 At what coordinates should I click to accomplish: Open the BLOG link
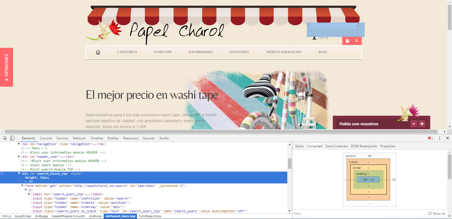(323, 52)
